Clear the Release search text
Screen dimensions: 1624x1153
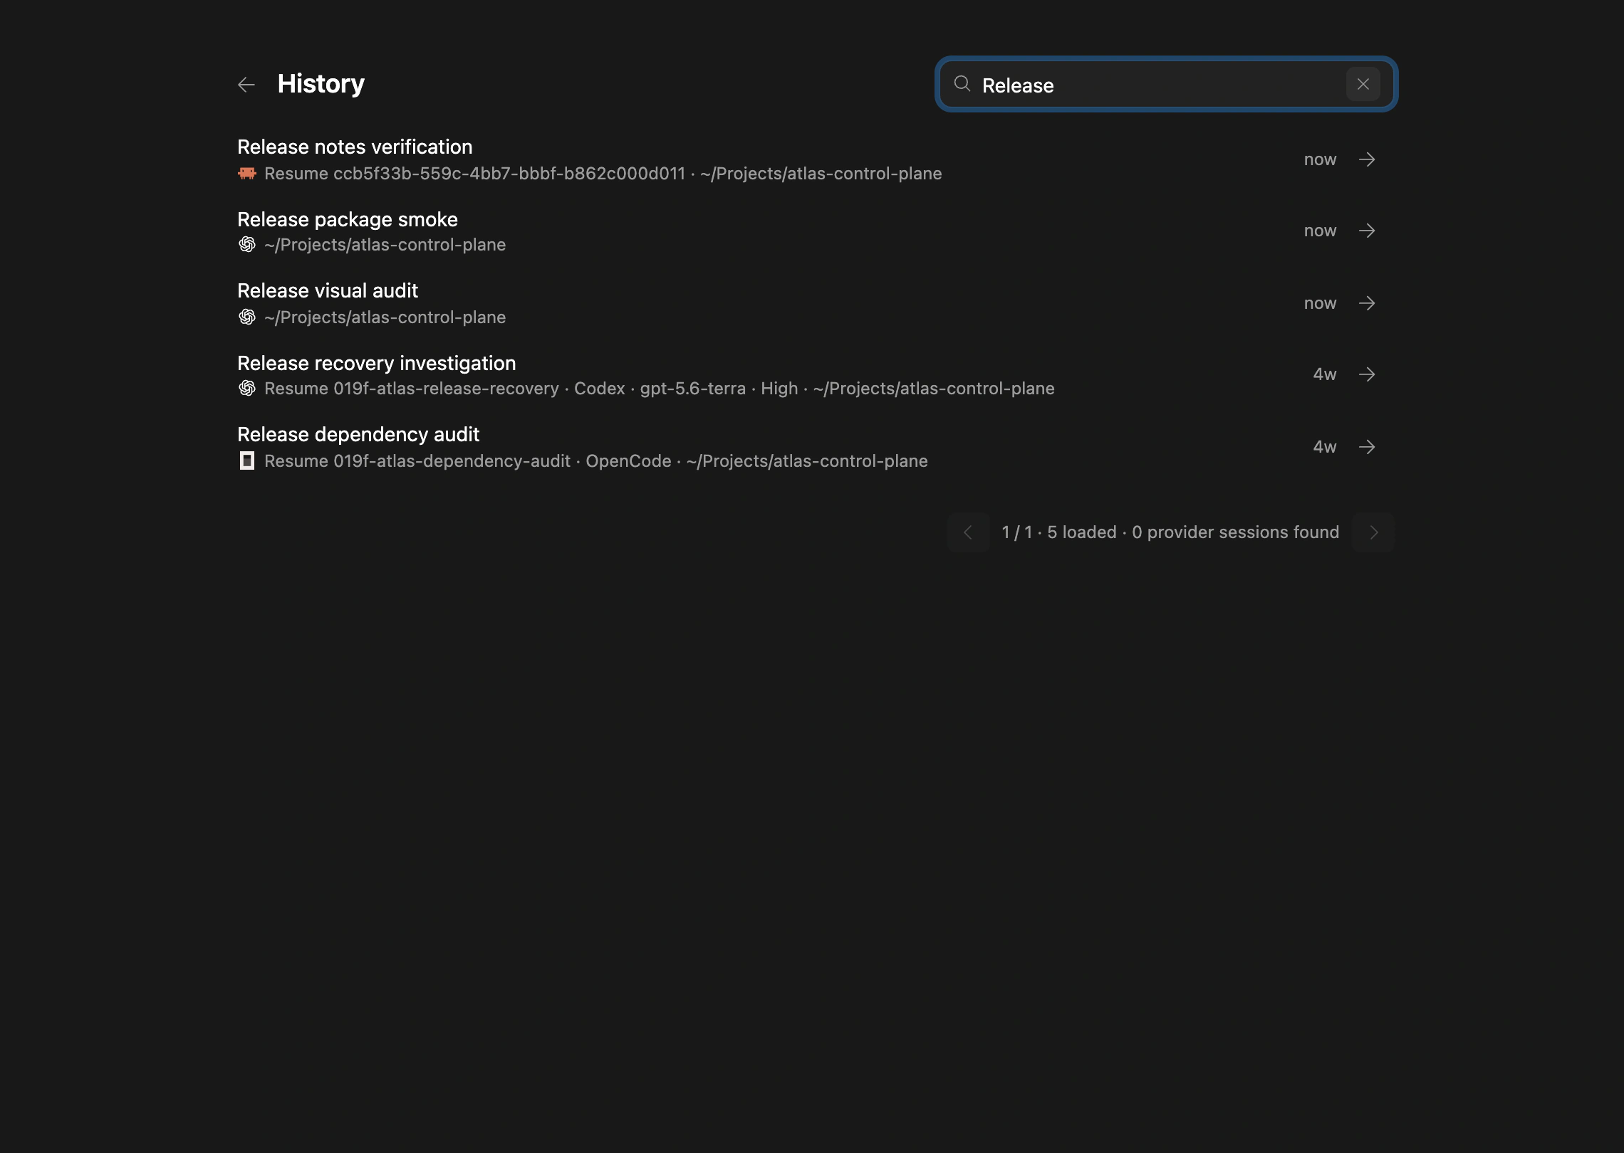(x=1363, y=84)
